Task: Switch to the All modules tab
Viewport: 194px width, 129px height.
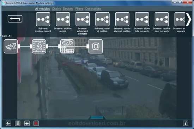Action: (x=42, y=9)
